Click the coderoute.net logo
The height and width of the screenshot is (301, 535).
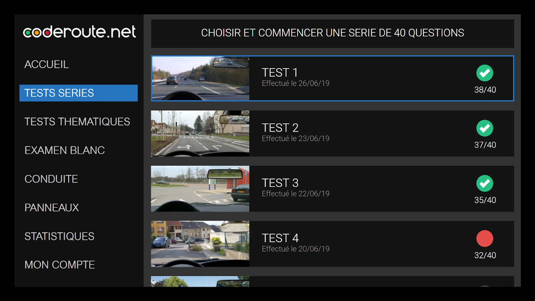pos(79,32)
